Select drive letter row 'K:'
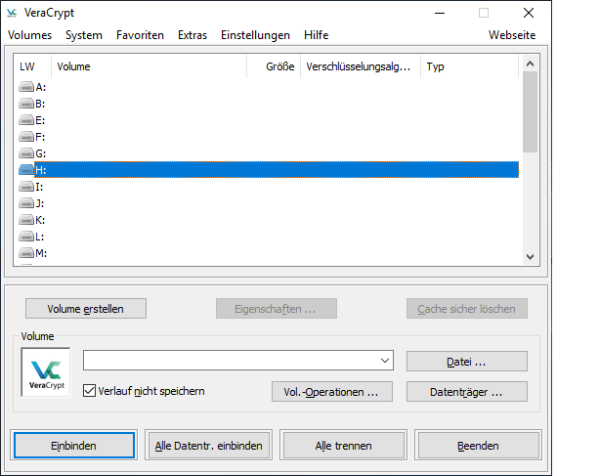The width and height of the screenshot is (600, 476). (x=268, y=220)
